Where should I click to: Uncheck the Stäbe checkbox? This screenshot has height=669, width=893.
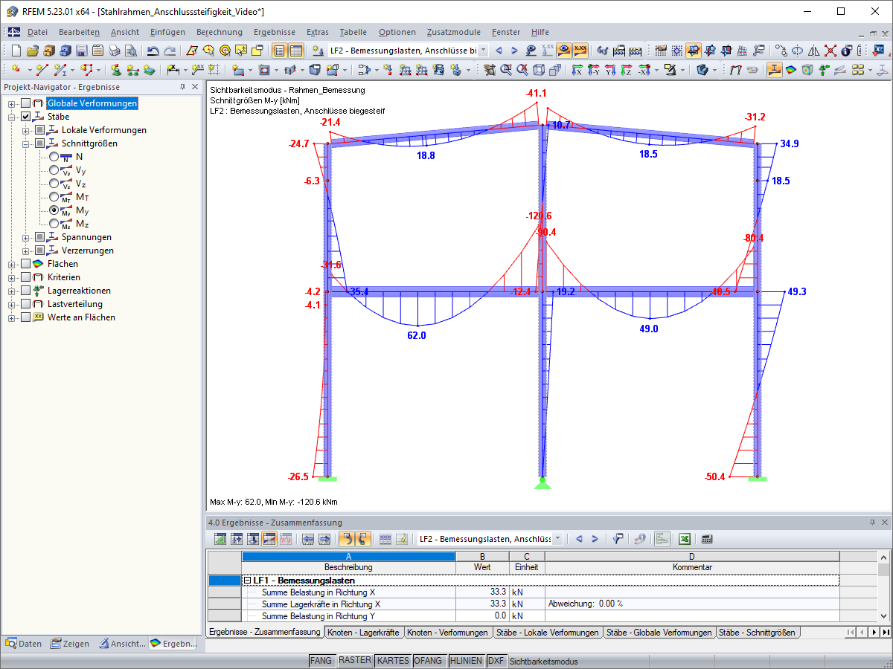[26, 117]
